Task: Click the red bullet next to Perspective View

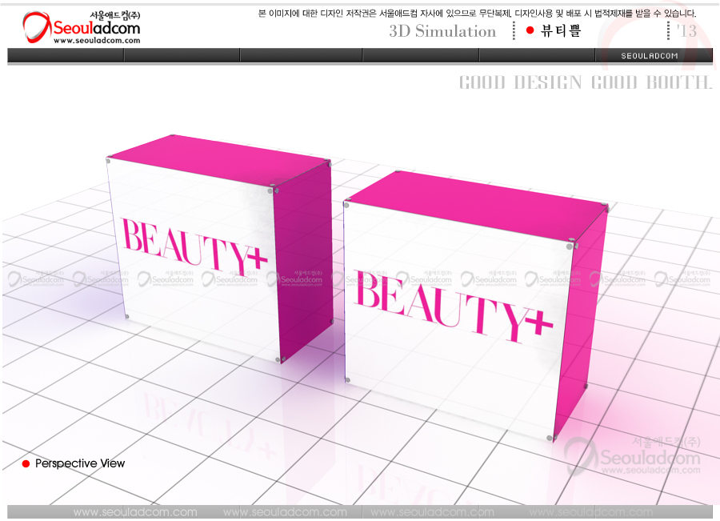Action: pos(26,464)
